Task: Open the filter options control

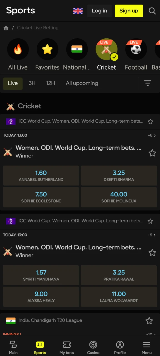Action: (x=147, y=83)
